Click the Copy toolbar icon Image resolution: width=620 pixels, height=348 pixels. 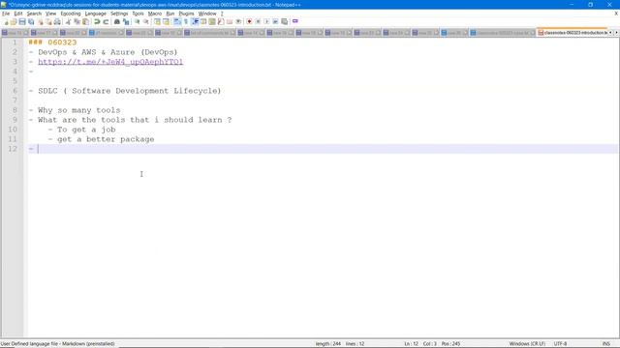click(77, 21)
